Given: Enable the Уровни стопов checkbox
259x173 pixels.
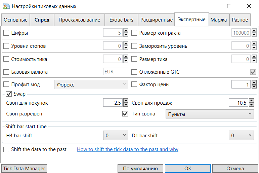Looking at the screenshot, I should pyautogui.click(x=6, y=46).
